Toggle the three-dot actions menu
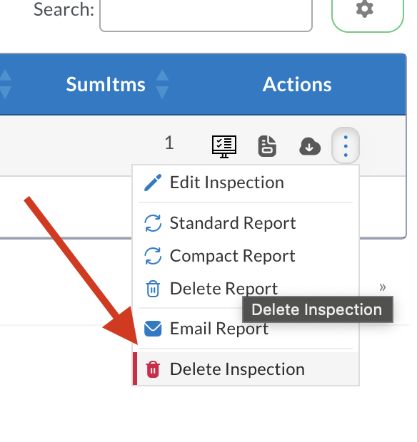 coord(346,145)
